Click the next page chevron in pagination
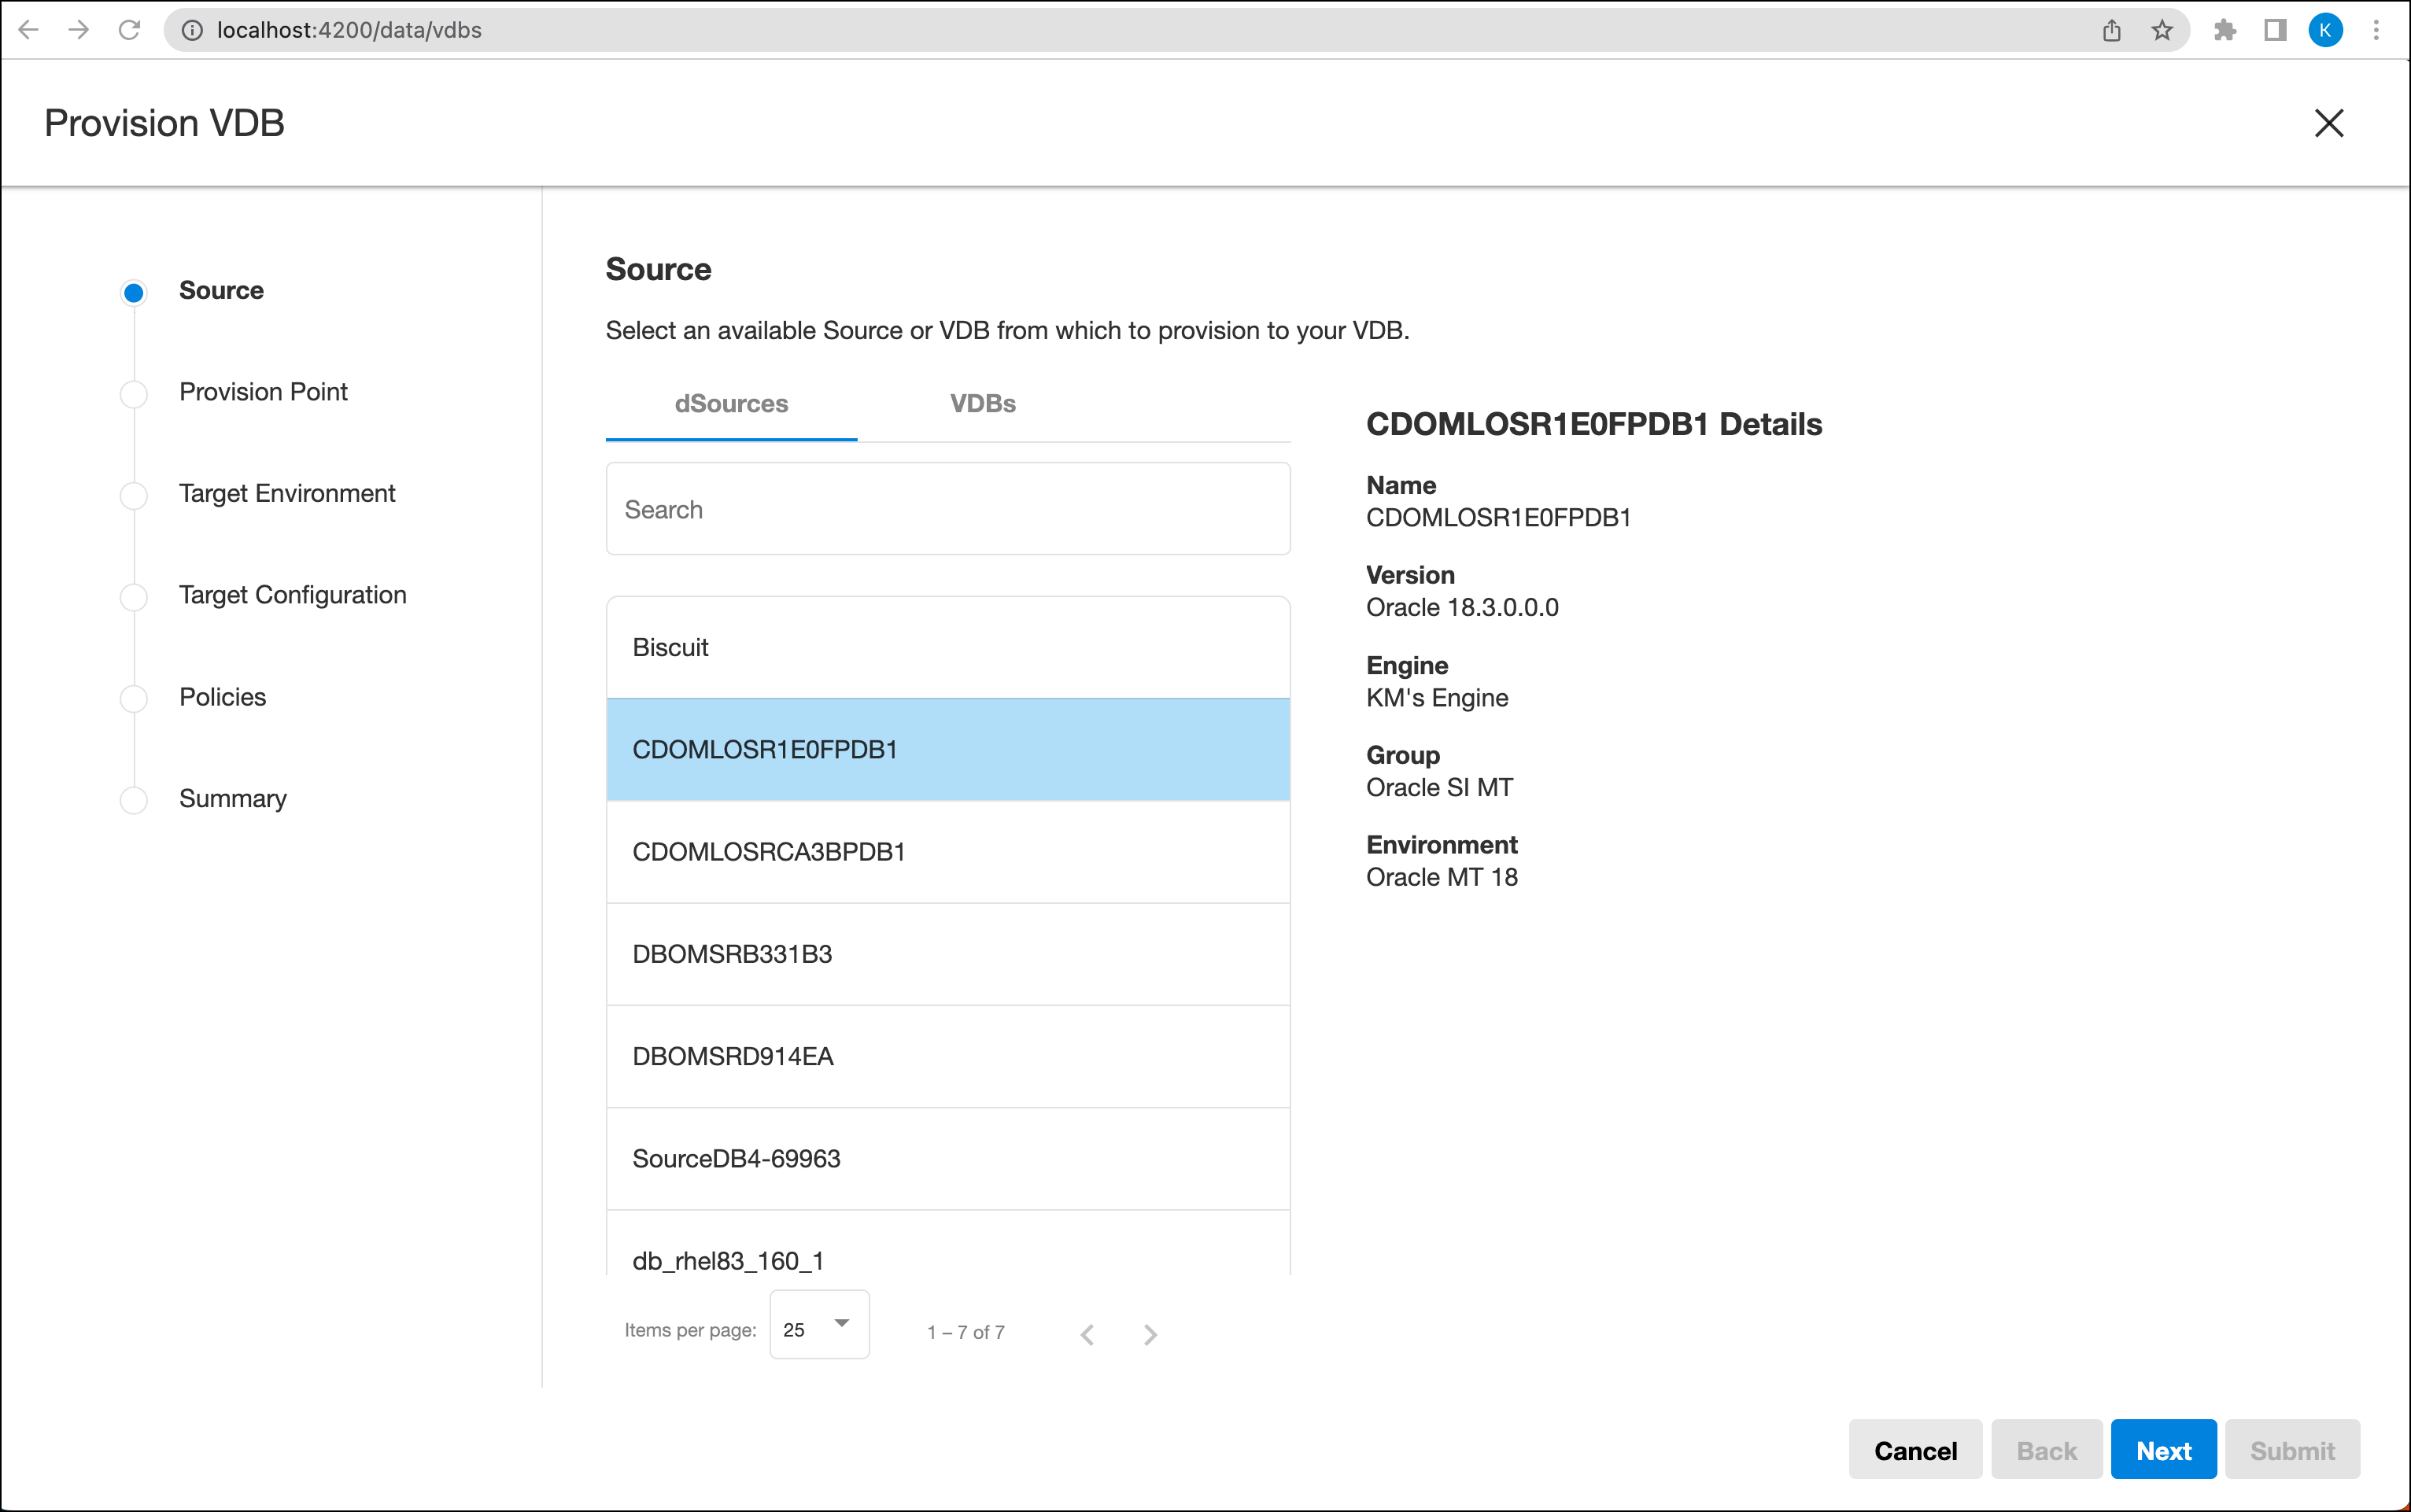2411x1512 pixels. coord(1150,1334)
